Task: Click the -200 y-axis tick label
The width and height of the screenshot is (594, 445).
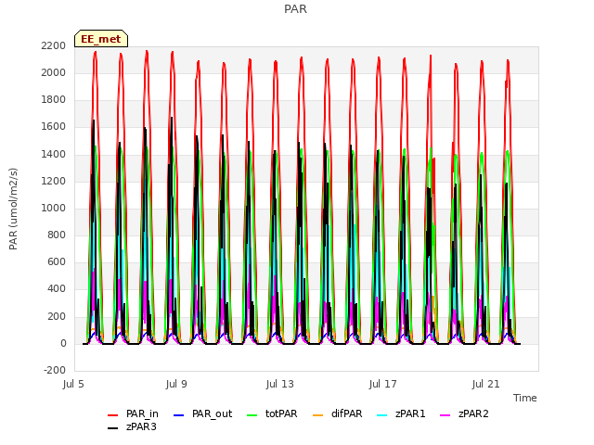Action: 55,371
